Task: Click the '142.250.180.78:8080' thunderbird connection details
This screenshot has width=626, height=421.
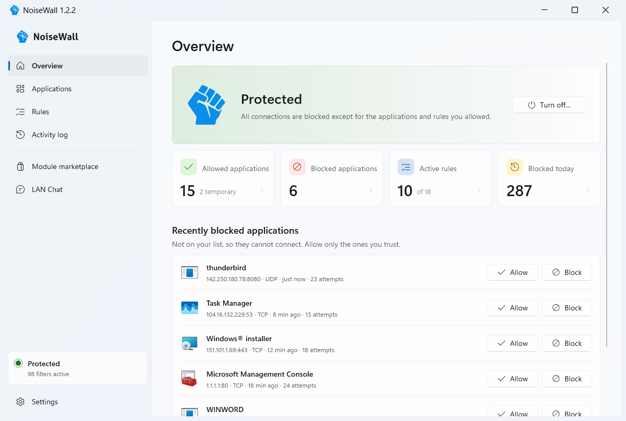Action: (x=275, y=279)
